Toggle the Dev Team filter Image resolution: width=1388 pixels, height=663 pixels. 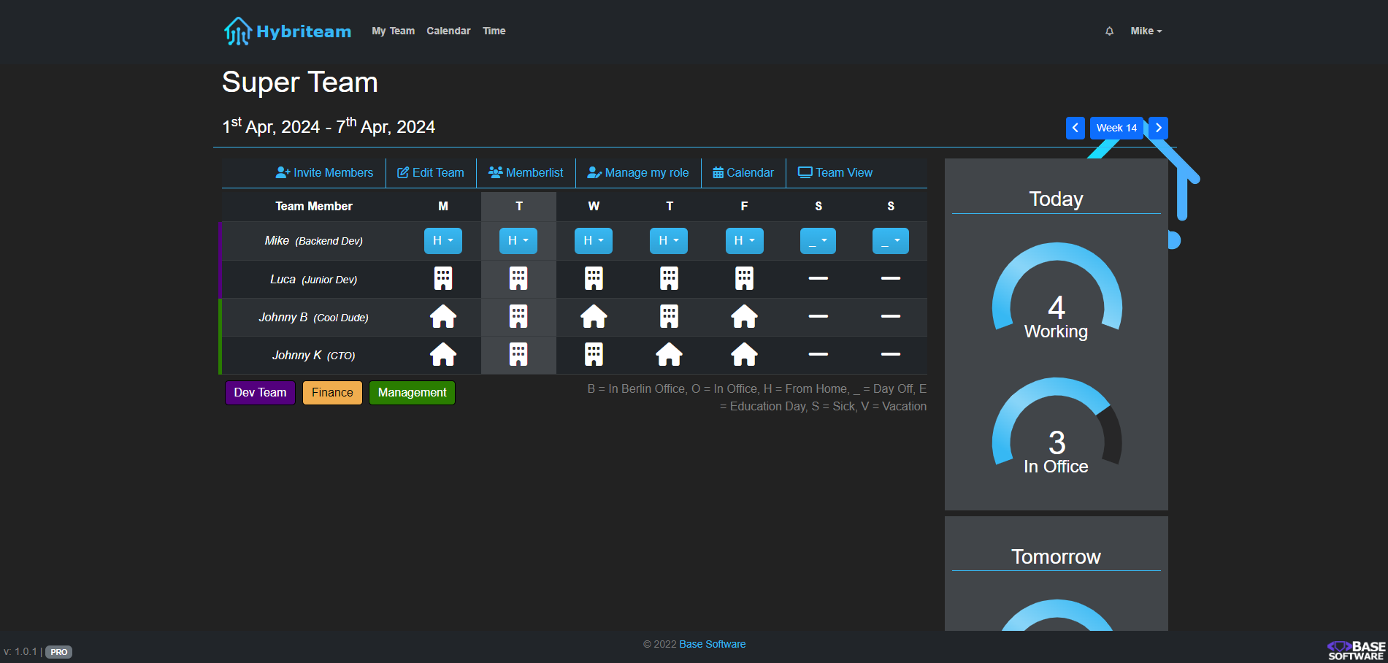[x=260, y=392]
